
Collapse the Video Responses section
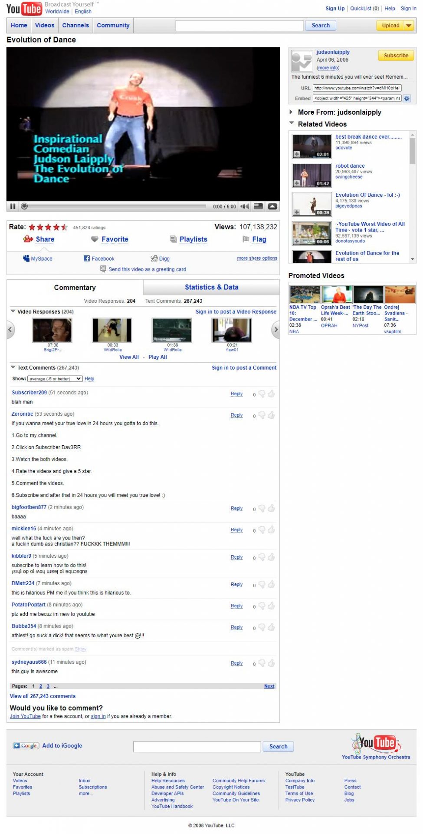13,311
